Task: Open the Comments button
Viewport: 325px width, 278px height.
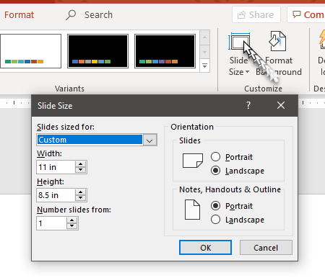Action: [307, 14]
